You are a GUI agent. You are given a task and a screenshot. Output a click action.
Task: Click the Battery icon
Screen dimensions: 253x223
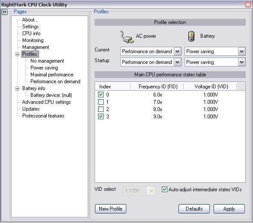coord(191,36)
